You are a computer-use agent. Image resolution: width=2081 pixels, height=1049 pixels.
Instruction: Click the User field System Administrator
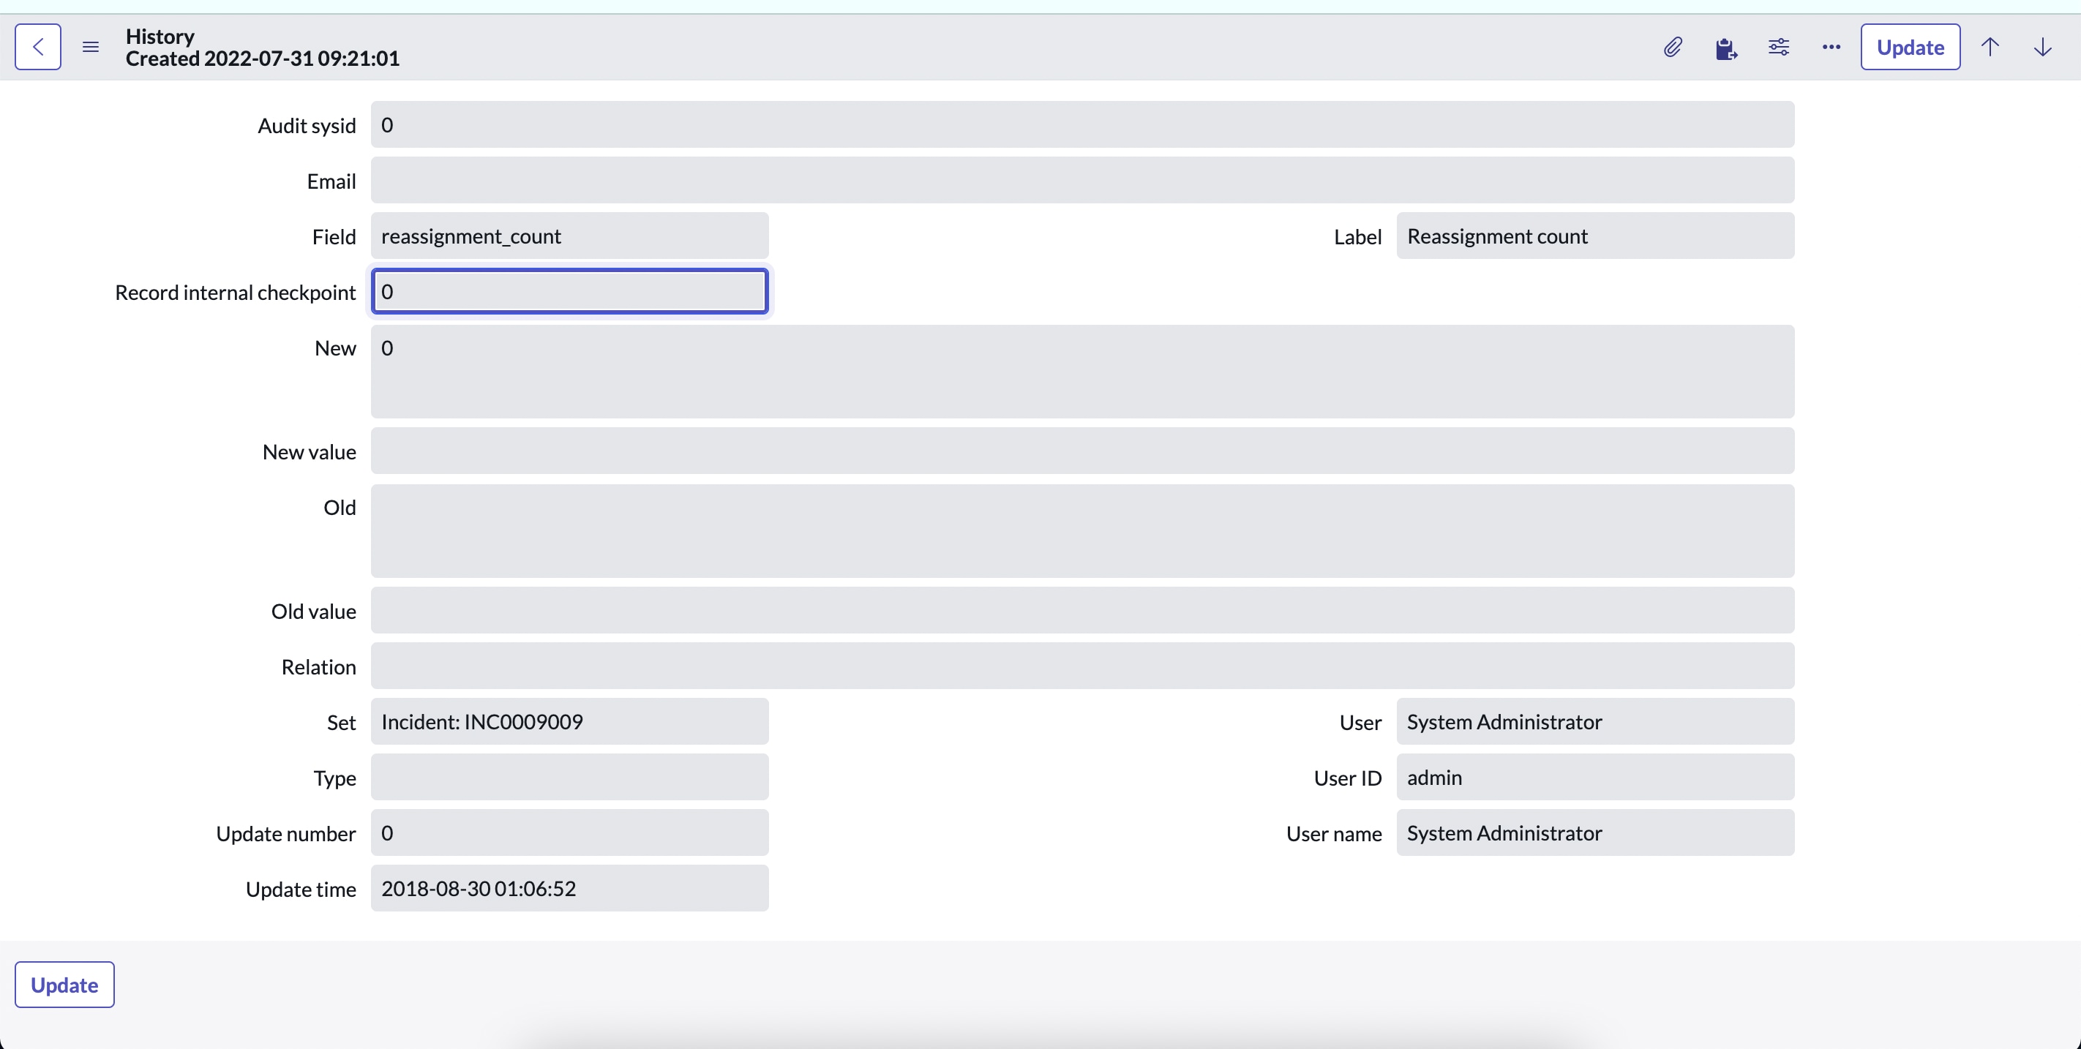[x=1595, y=721]
